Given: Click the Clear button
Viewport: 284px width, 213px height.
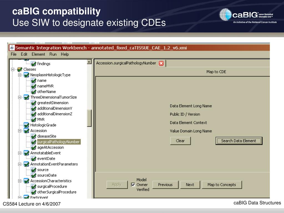Looking at the screenshot, I should 180,141.
